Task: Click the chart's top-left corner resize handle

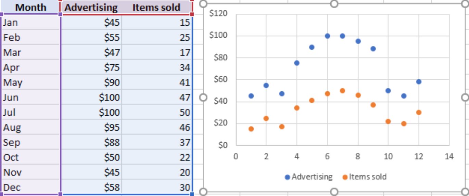Action: [203, 3]
